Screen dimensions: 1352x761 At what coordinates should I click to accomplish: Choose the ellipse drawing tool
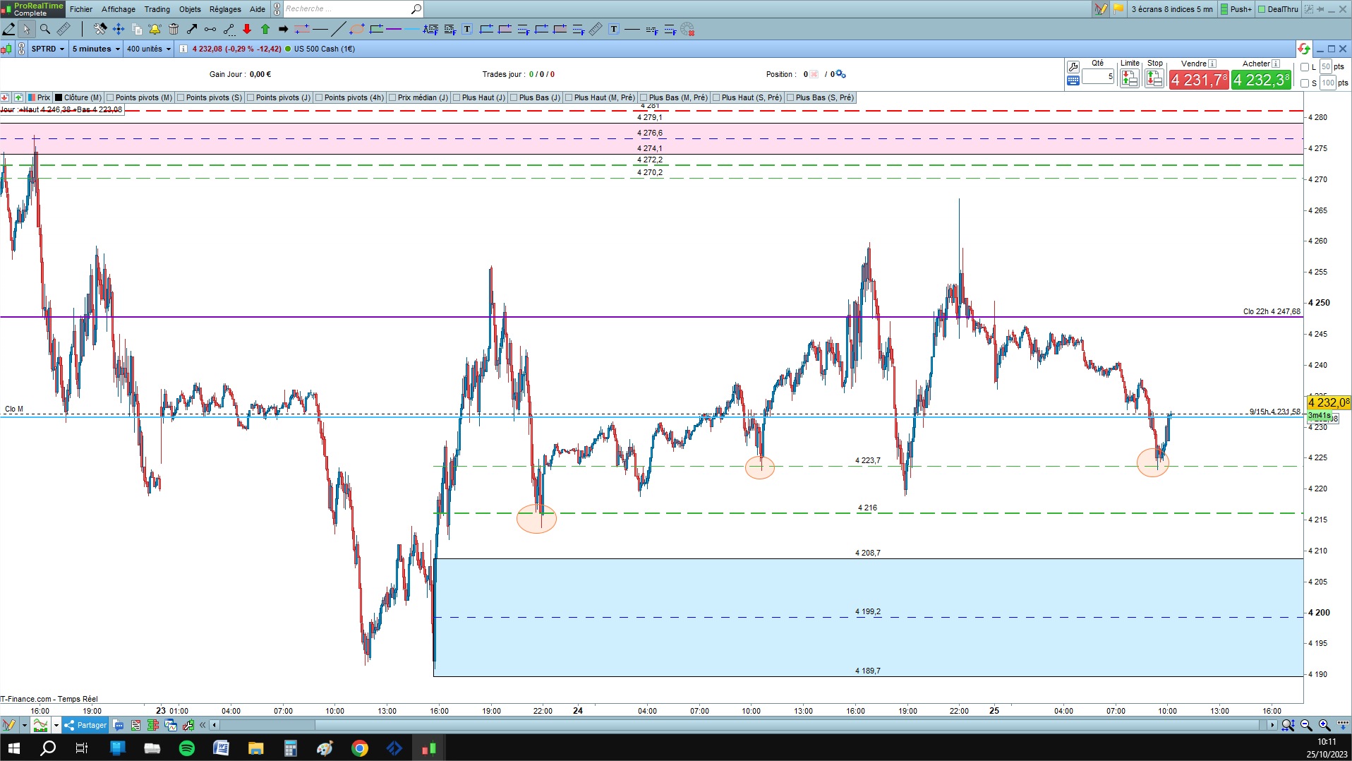click(357, 30)
